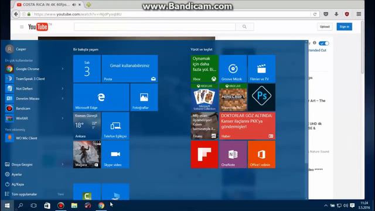Toggle YouTube Autoplay switch
Image resolution: width=375 pixels, height=211 pixels.
324,43
